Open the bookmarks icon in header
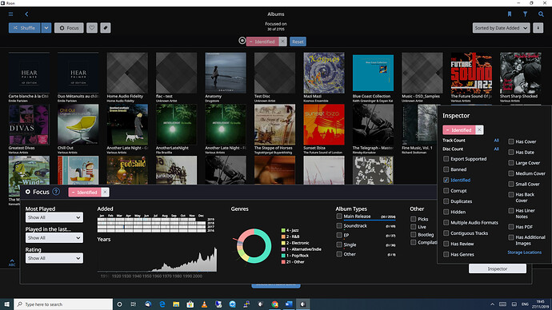This screenshot has width=552, height=310. pyautogui.click(x=510, y=14)
